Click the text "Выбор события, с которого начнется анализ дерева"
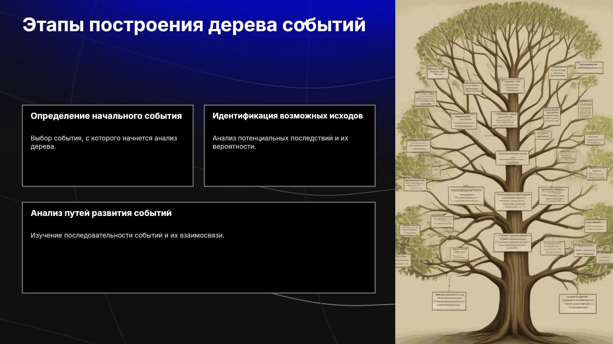The width and height of the screenshot is (613, 344). 104,142
